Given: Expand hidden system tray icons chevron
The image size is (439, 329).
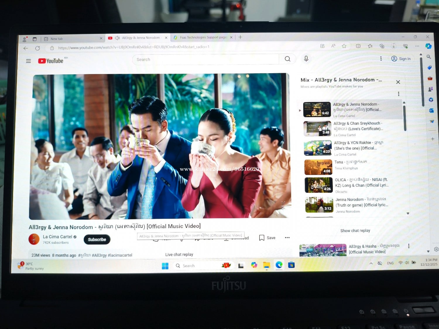Looking at the screenshot, I should click(371, 263).
